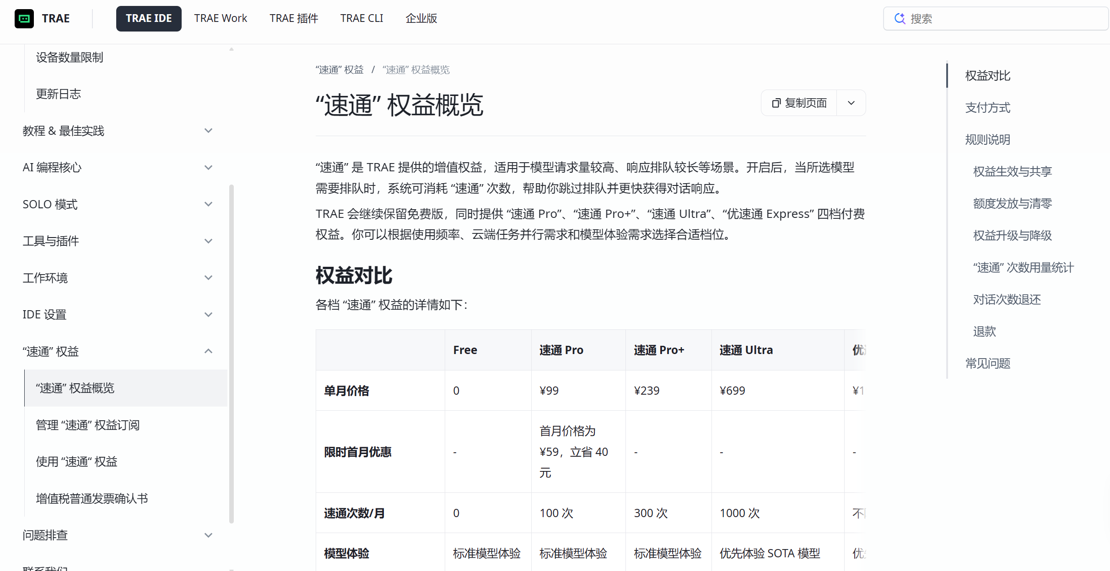Jump to 规则说明 in the outline
The width and height of the screenshot is (1110, 571).
point(988,140)
